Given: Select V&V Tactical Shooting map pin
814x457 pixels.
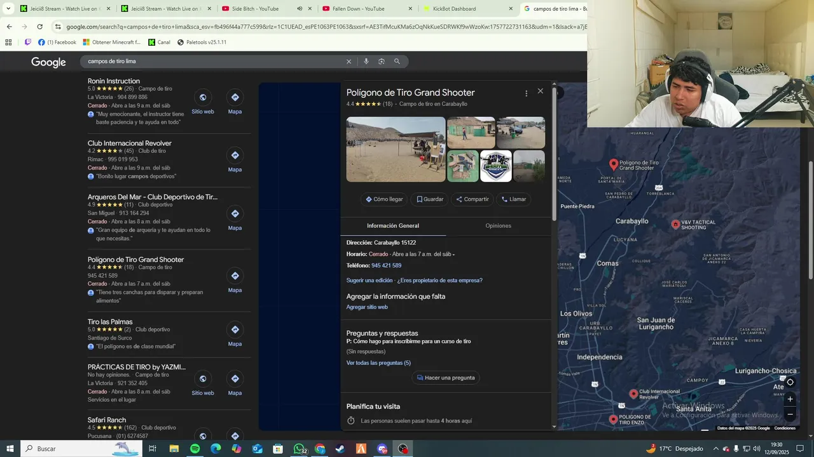Looking at the screenshot, I should click(675, 224).
